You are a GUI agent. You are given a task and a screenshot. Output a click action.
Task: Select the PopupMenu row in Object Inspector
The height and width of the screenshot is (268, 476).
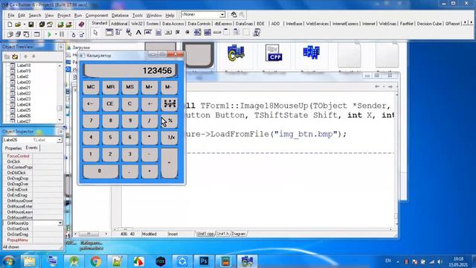[x=33, y=240]
